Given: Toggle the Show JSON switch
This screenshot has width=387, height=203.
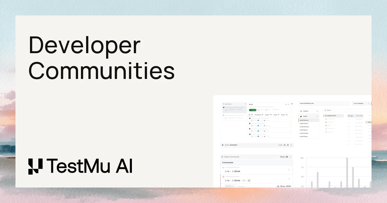Looking at the screenshot, I should coord(278,186).
